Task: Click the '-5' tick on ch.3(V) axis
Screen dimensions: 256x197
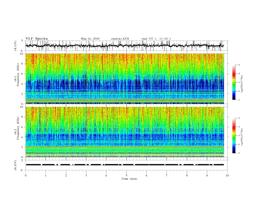Action: pos(22,170)
